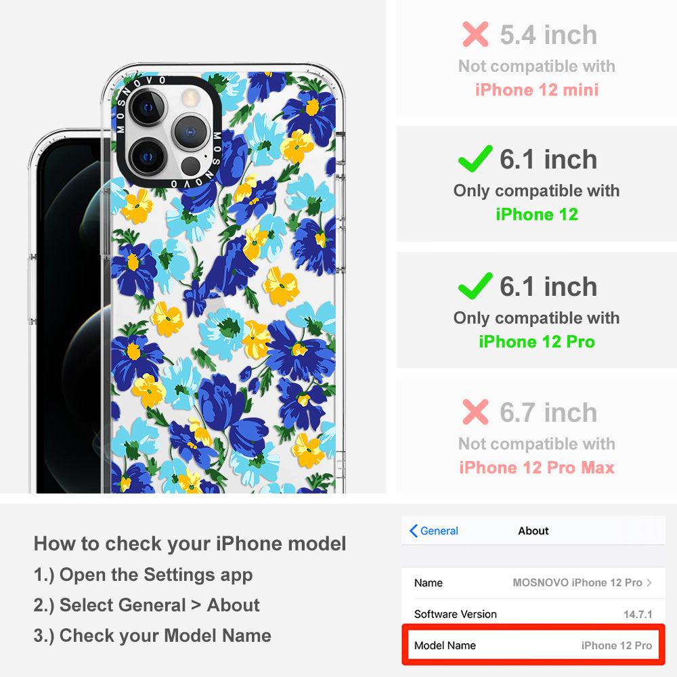Select the highlighted Model Name row
Viewport: 677px width, 677px height.
click(x=533, y=645)
